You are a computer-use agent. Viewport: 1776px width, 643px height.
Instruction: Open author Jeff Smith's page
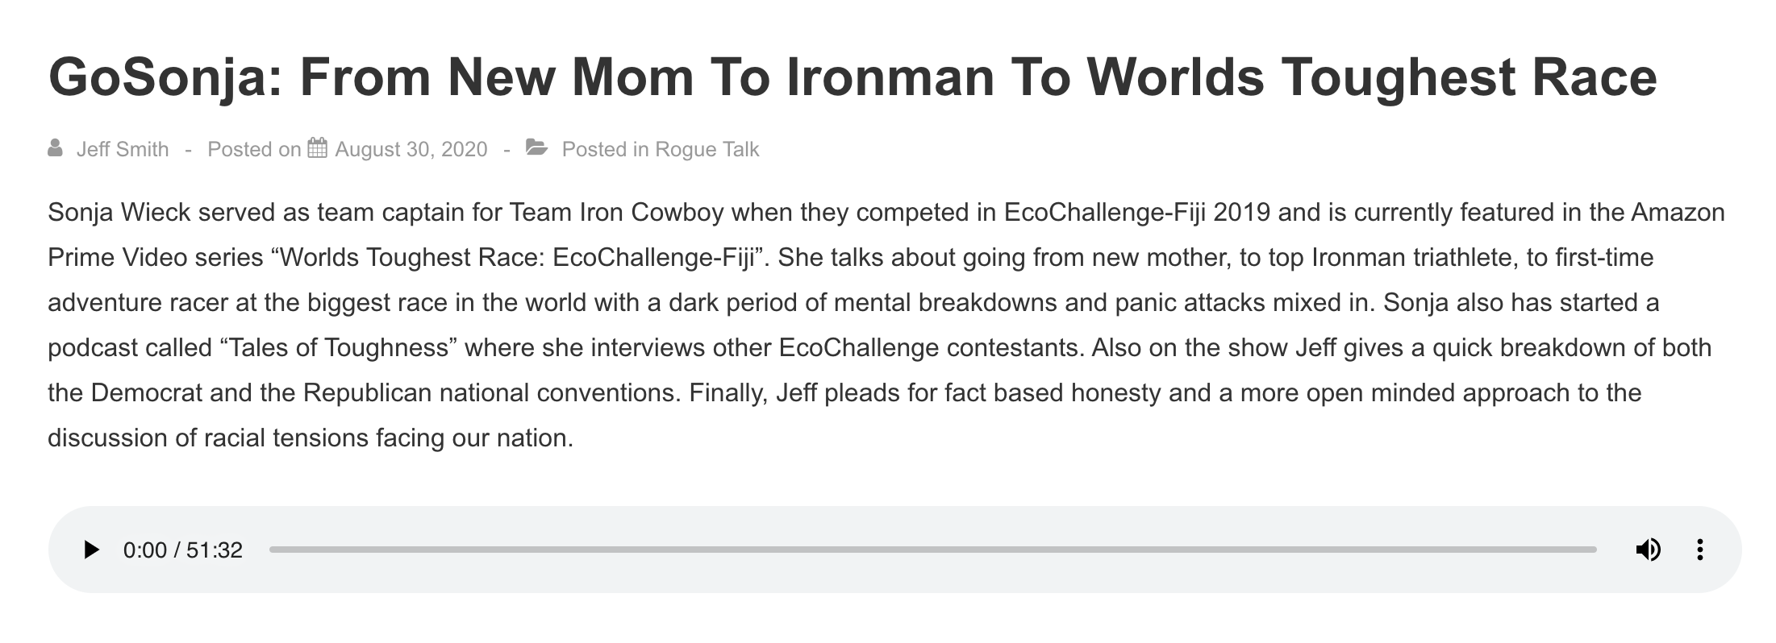click(x=123, y=150)
